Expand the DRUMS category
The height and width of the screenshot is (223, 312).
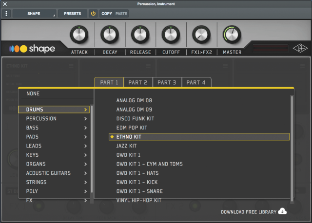54,110
